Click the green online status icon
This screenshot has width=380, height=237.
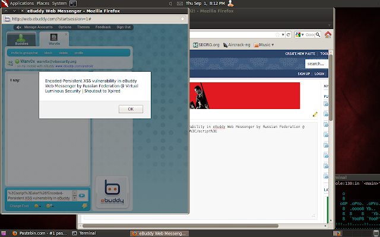pos(17,62)
